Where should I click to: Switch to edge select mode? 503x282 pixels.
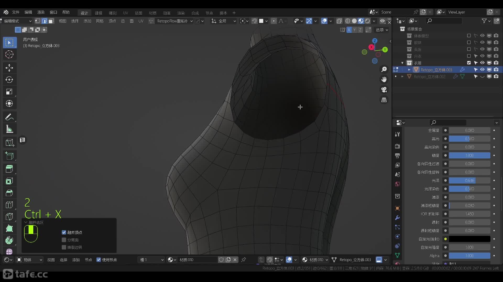click(45, 21)
